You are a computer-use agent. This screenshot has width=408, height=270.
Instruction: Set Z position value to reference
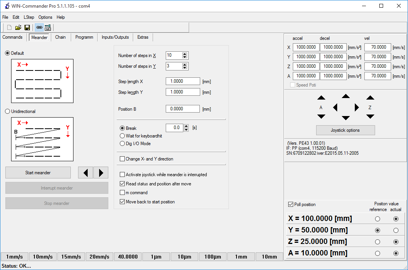pyautogui.click(x=377, y=242)
